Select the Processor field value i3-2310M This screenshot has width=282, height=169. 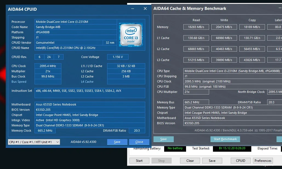(76, 22)
